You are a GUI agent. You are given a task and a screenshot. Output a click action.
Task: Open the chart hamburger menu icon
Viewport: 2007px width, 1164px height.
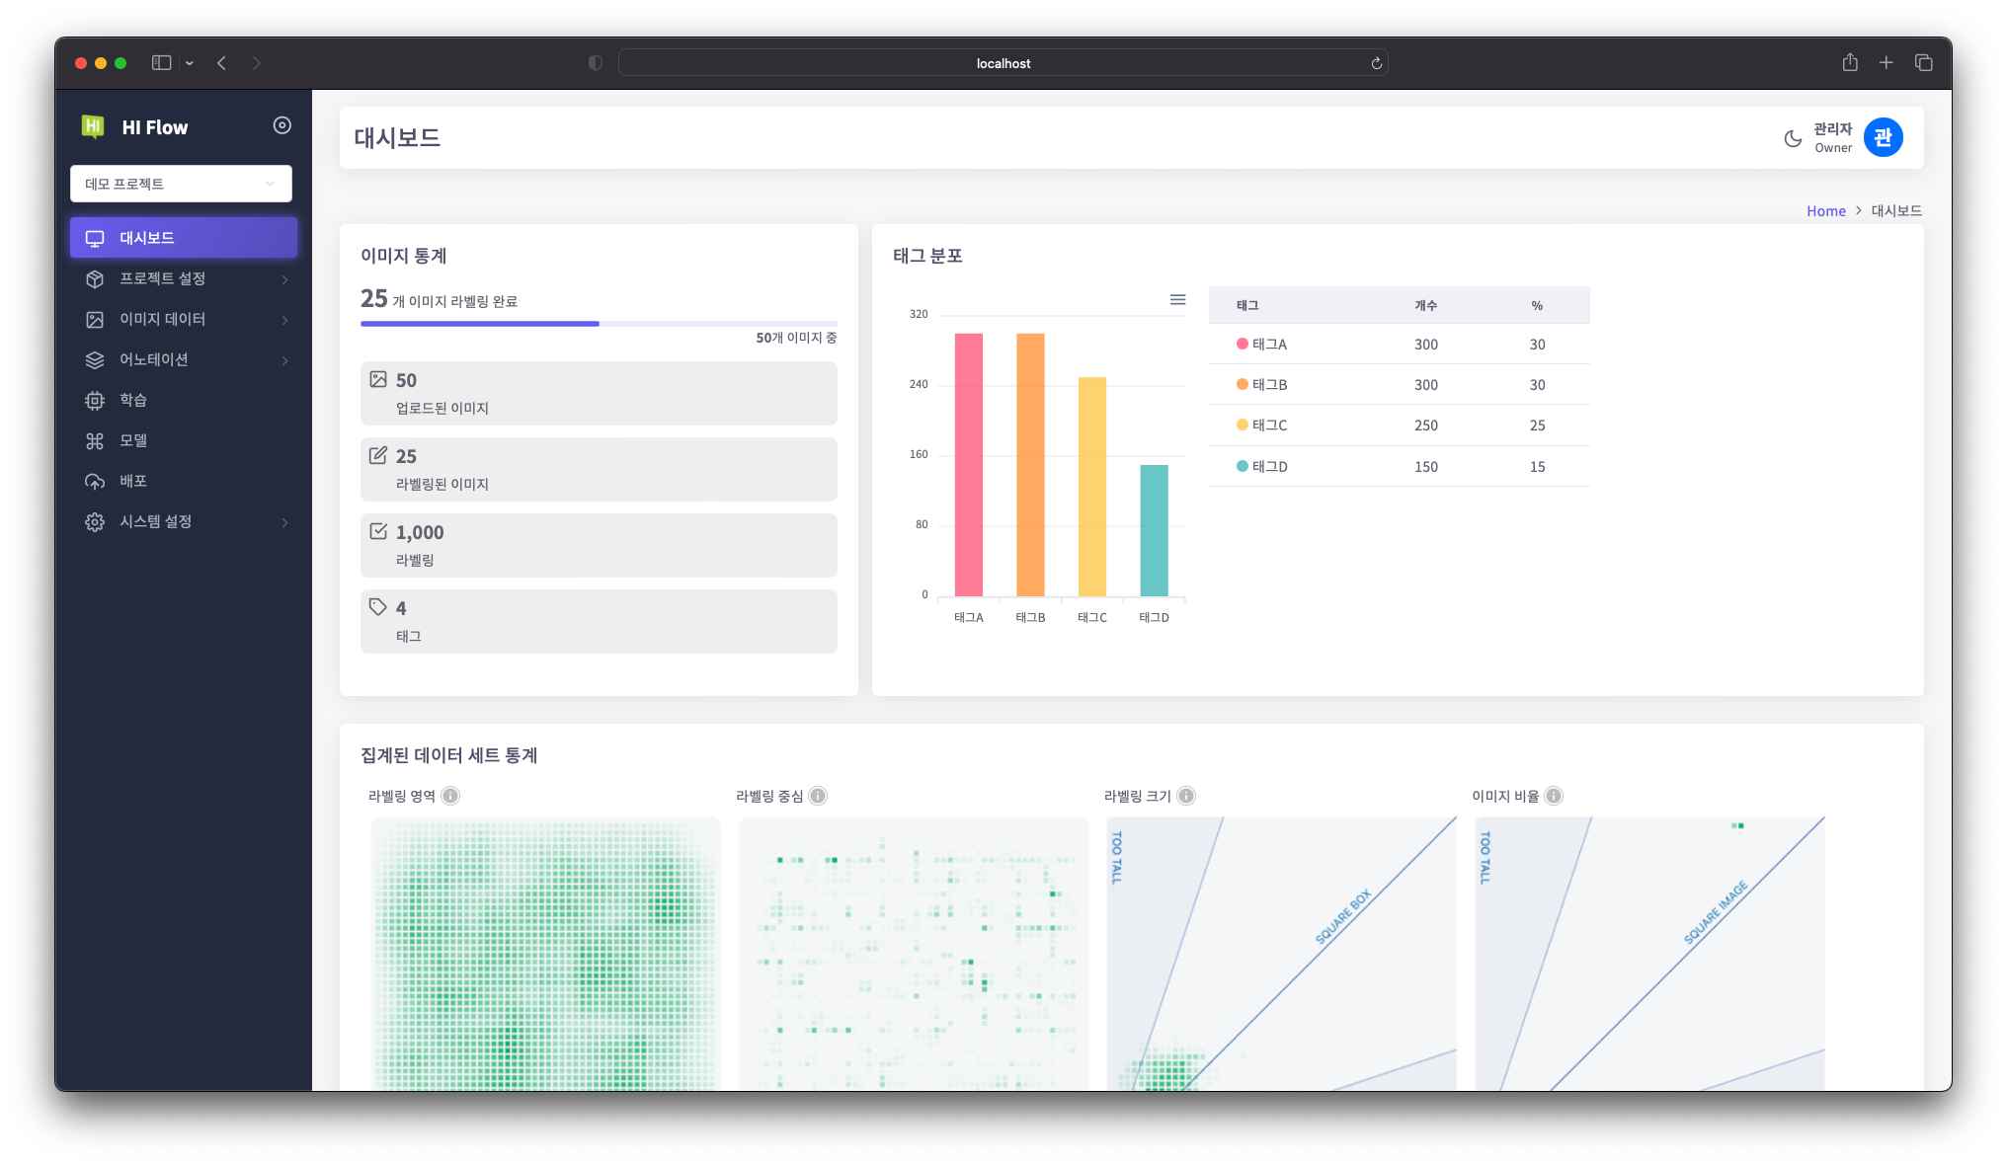(x=1177, y=299)
